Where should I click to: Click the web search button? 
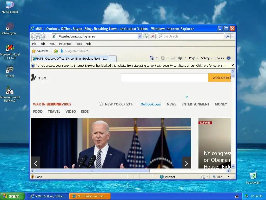[x=219, y=78]
